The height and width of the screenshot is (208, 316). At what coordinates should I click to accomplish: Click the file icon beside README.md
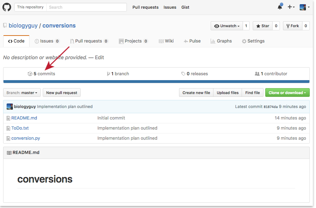click(8, 118)
